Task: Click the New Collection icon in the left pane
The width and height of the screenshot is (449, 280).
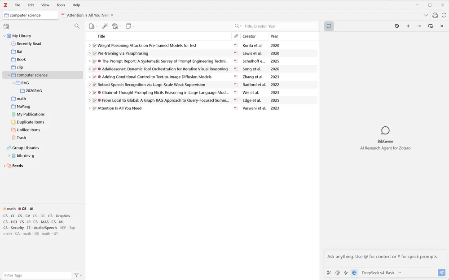Action: click(6, 26)
